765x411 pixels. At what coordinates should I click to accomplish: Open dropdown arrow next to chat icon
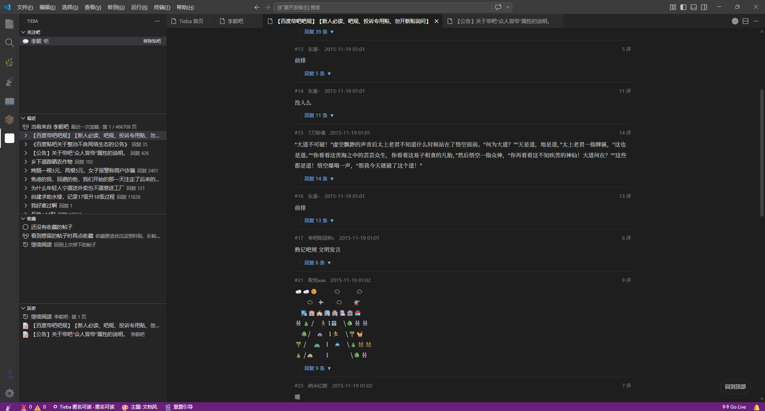tap(508, 7)
